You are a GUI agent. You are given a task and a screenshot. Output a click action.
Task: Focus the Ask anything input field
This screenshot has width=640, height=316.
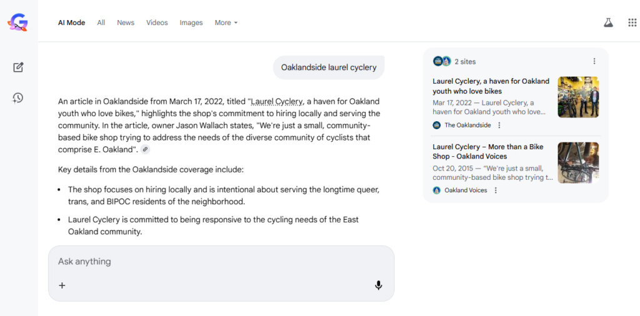click(212, 262)
